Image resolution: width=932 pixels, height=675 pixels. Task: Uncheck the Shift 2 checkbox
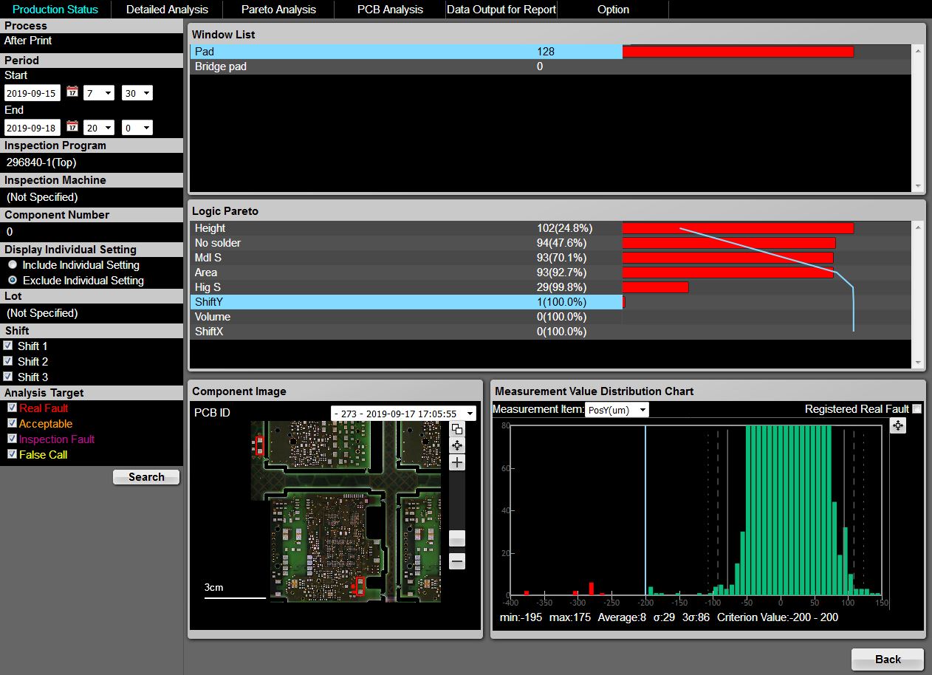point(8,361)
